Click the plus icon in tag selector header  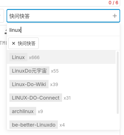coord(115,16)
